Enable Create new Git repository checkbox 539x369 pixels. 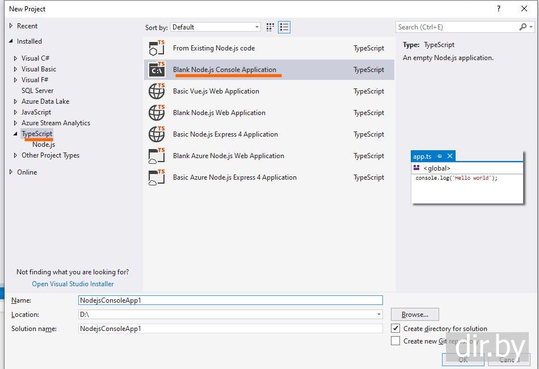(395, 341)
